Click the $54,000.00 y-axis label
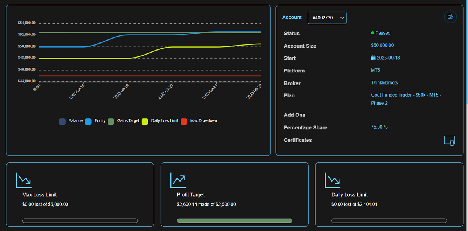Image resolution: width=468 pixels, height=231 pixels. click(27, 23)
